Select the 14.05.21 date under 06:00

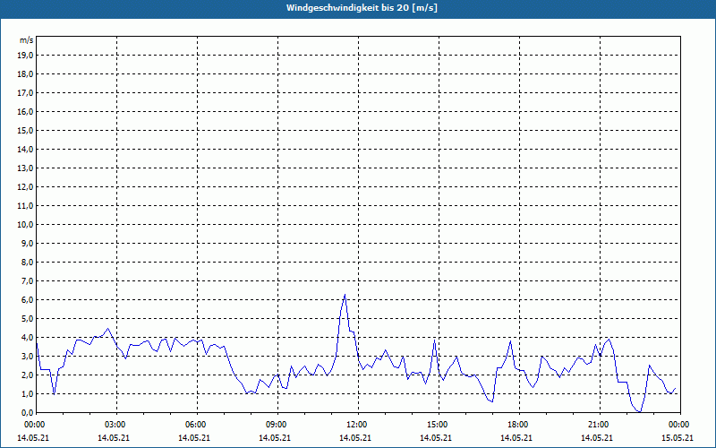click(193, 437)
